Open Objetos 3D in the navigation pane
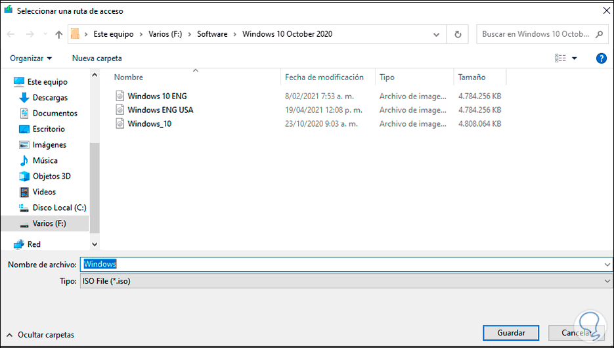The width and height of the screenshot is (614, 348). (x=52, y=176)
